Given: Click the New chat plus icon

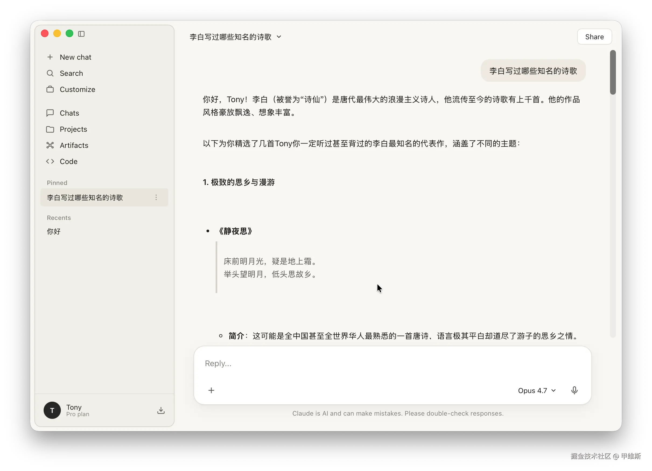Looking at the screenshot, I should (x=50, y=57).
